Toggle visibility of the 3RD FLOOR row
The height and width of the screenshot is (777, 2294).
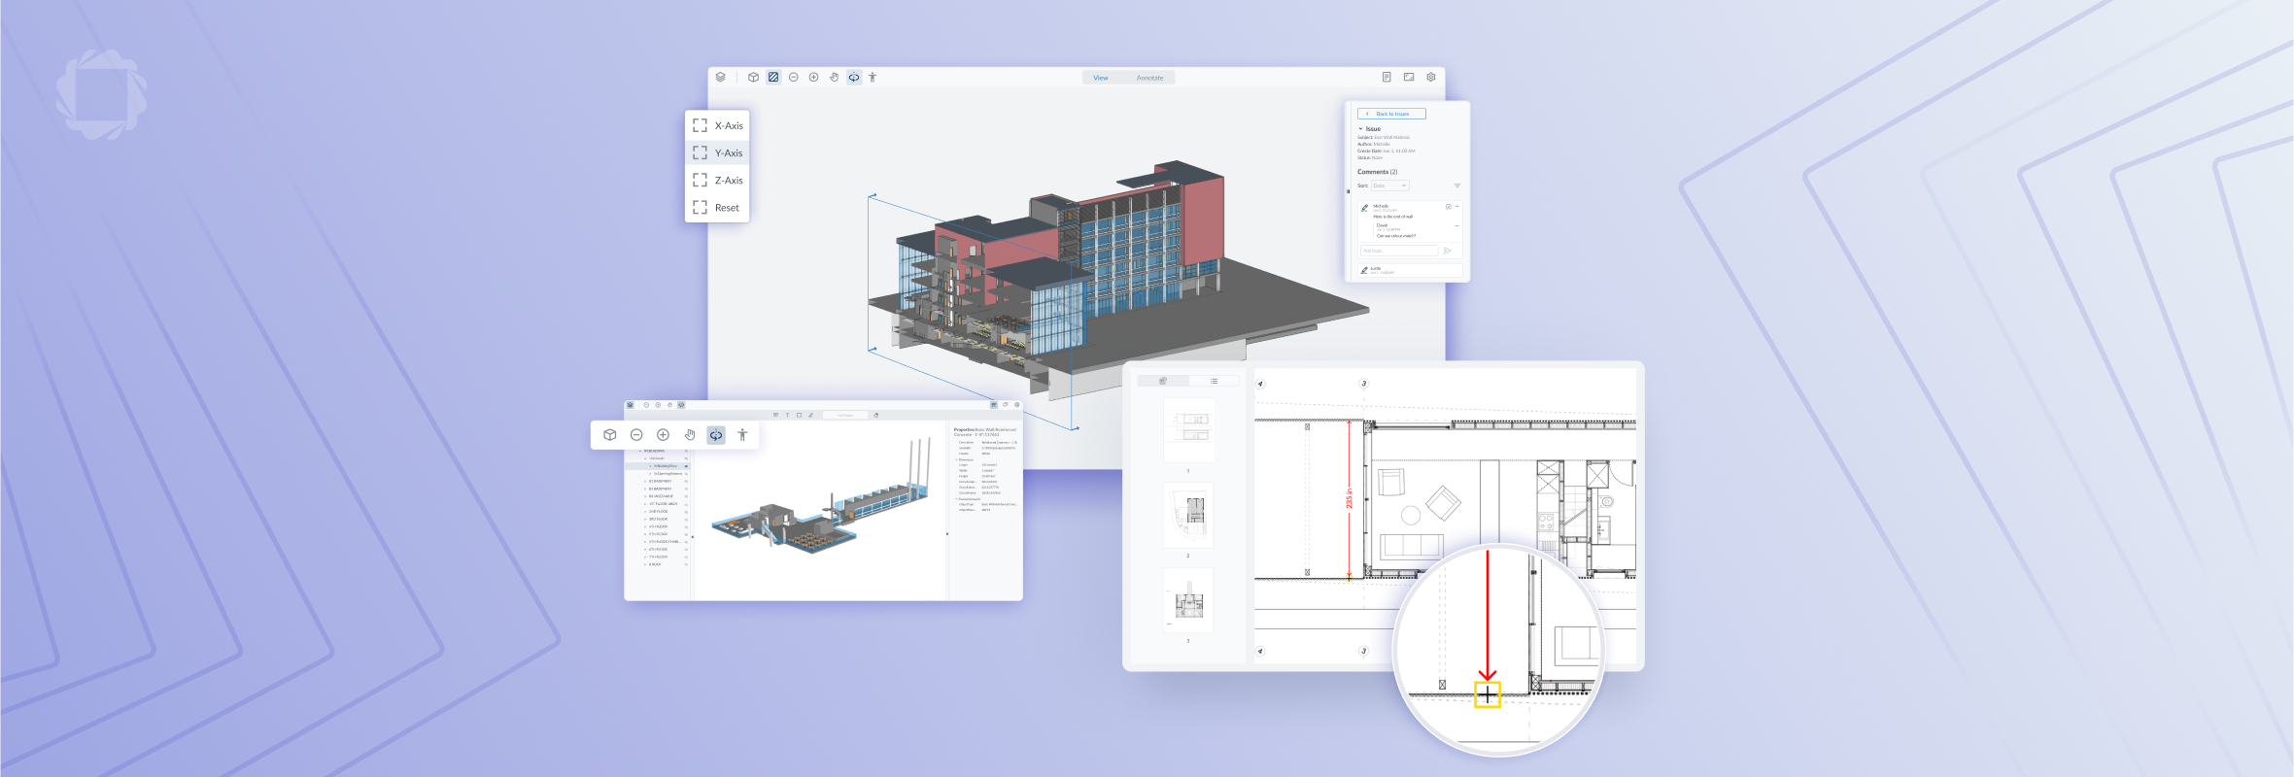point(686,519)
